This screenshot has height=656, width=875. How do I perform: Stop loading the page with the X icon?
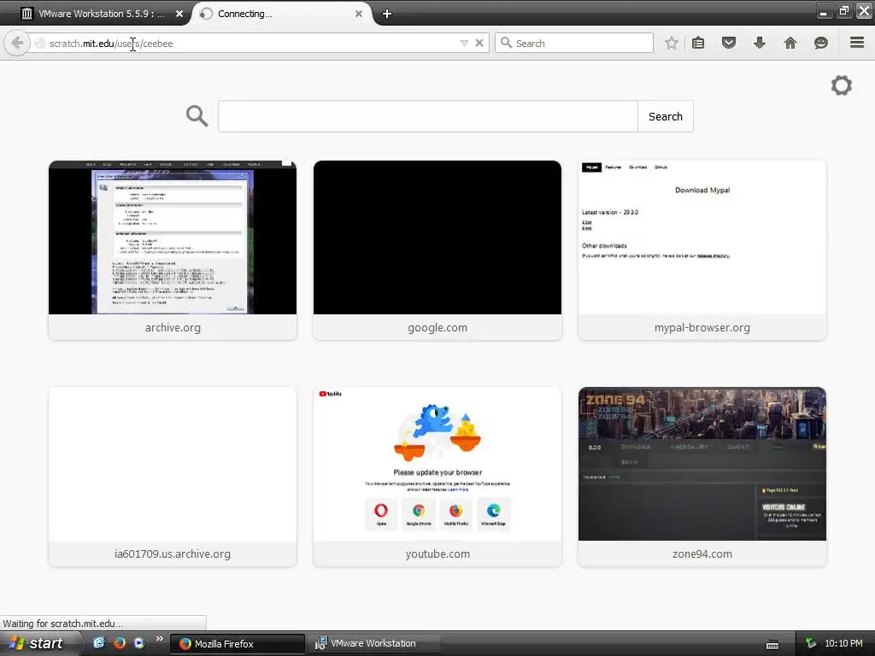[x=479, y=43]
